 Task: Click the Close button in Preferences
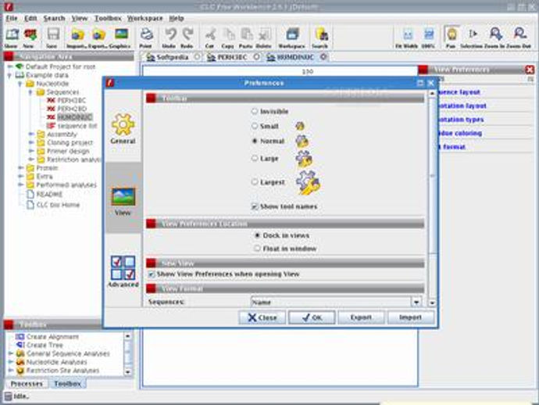point(262,317)
